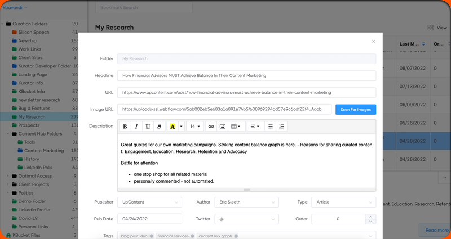The image size is (451, 239).
Task: Open the Landing Page folder
Action: click(x=33, y=75)
